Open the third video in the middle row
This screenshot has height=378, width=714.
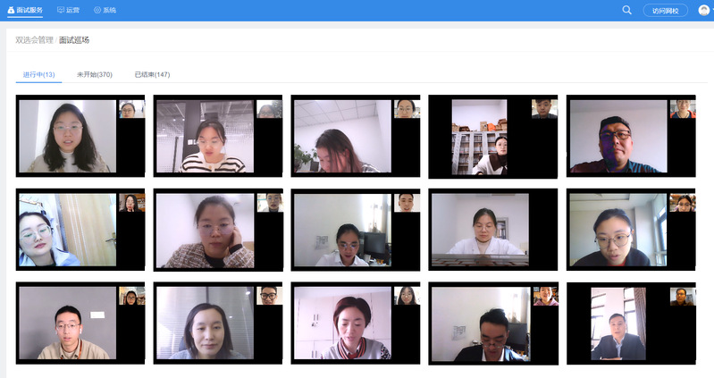tap(355, 230)
